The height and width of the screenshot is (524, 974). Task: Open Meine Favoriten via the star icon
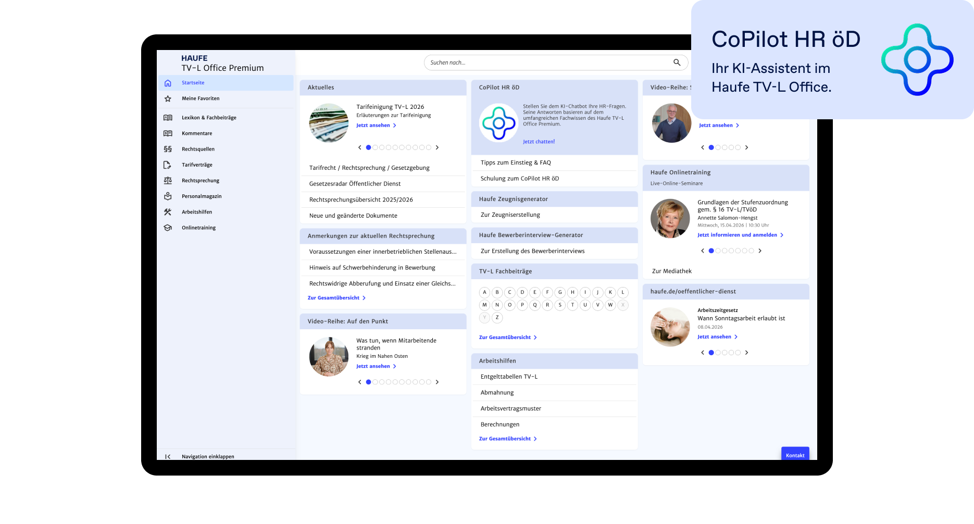click(x=167, y=98)
